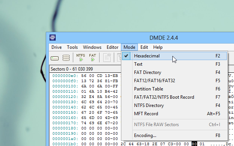Open the Windows menu
The height and width of the screenshot is (146, 234).
(92, 47)
